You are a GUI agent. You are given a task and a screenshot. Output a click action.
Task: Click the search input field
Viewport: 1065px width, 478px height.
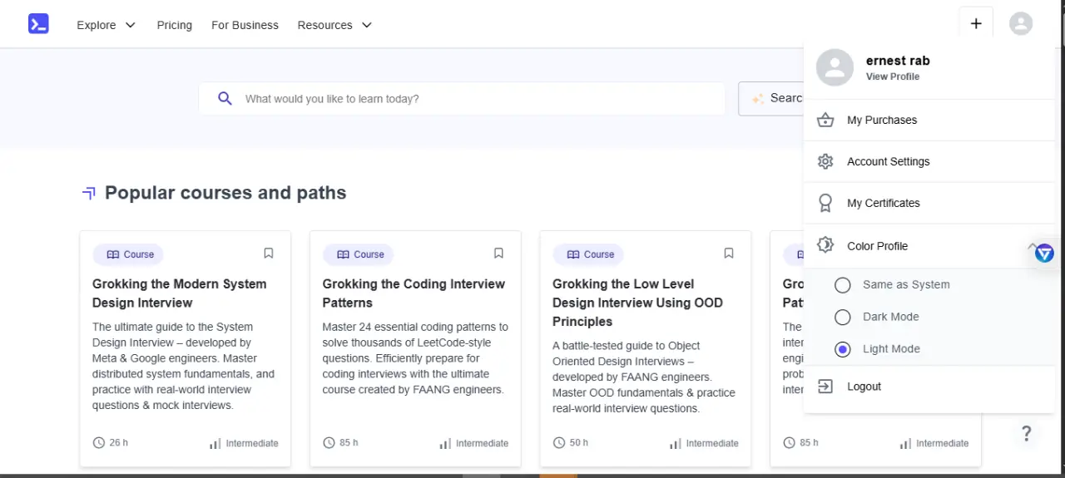coord(462,98)
